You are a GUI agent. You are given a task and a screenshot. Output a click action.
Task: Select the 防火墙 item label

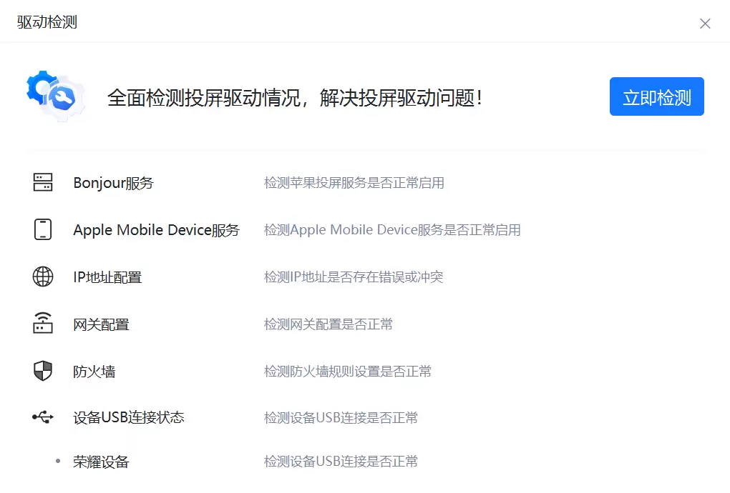tap(94, 372)
